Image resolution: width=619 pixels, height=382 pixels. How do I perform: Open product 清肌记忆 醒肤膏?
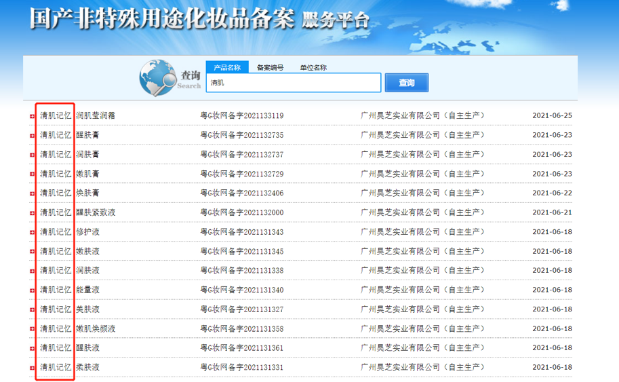click(x=69, y=135)
